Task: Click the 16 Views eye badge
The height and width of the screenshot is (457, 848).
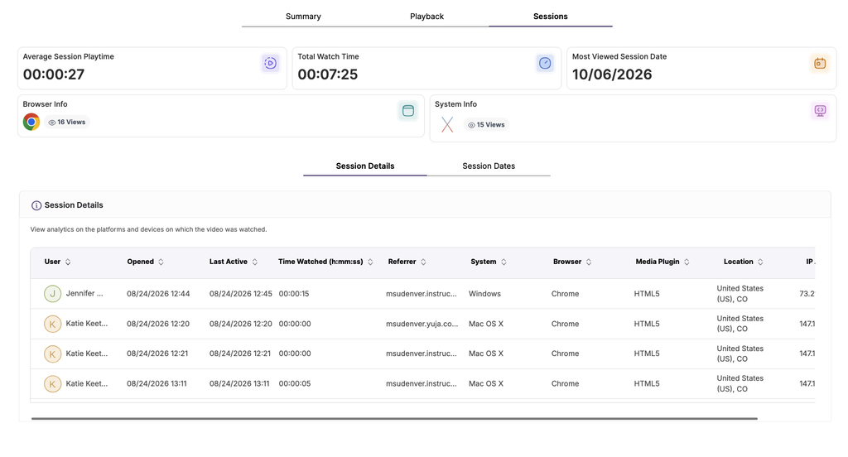Action: [67, 123]
